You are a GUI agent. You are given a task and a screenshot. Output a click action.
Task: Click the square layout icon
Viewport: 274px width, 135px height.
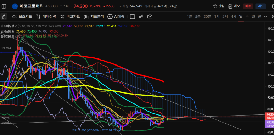coord(133,17)
